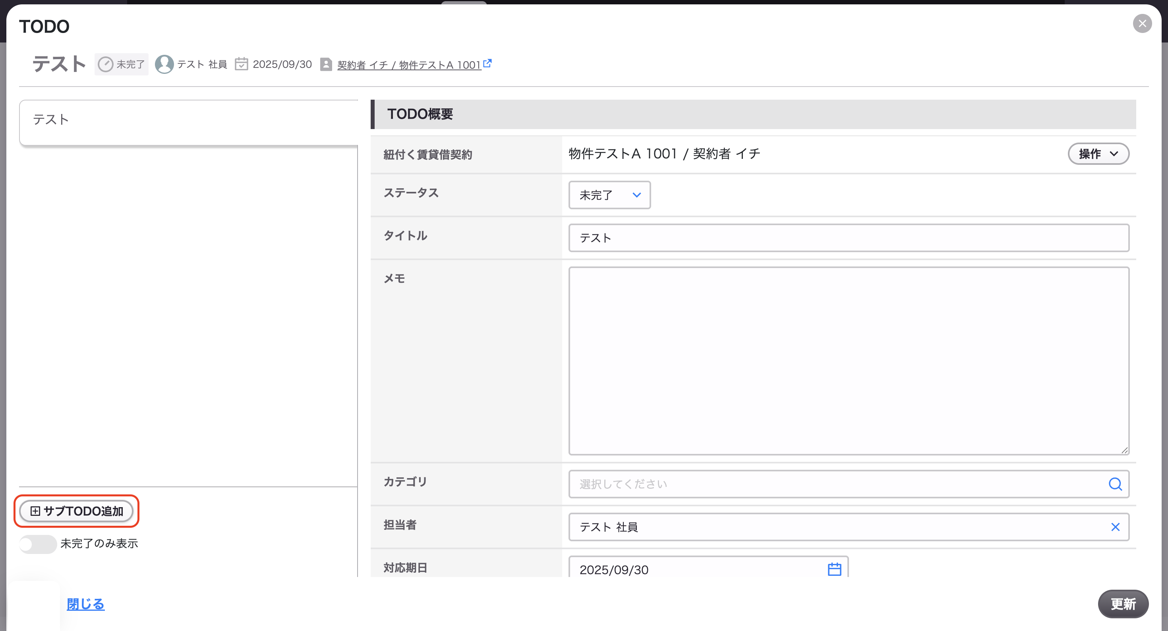This screenshot has width=1168, height=631.
Task: Open the 操作 dropdown button
Action: pos(1098,154)
